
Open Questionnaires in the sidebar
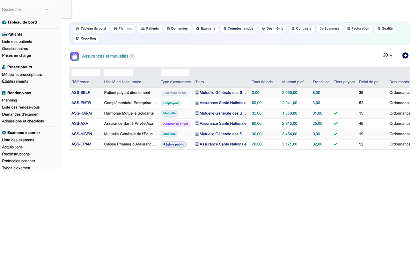15,49
